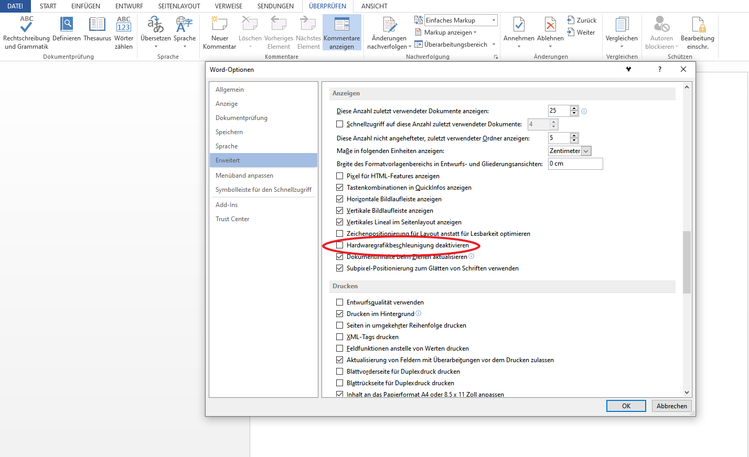This screenshot has height=457, width=749.
Task: Click info icon next to recent documents count
Action: (584, 111)
